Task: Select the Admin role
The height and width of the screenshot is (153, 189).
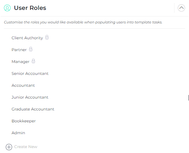Action: 18,133
